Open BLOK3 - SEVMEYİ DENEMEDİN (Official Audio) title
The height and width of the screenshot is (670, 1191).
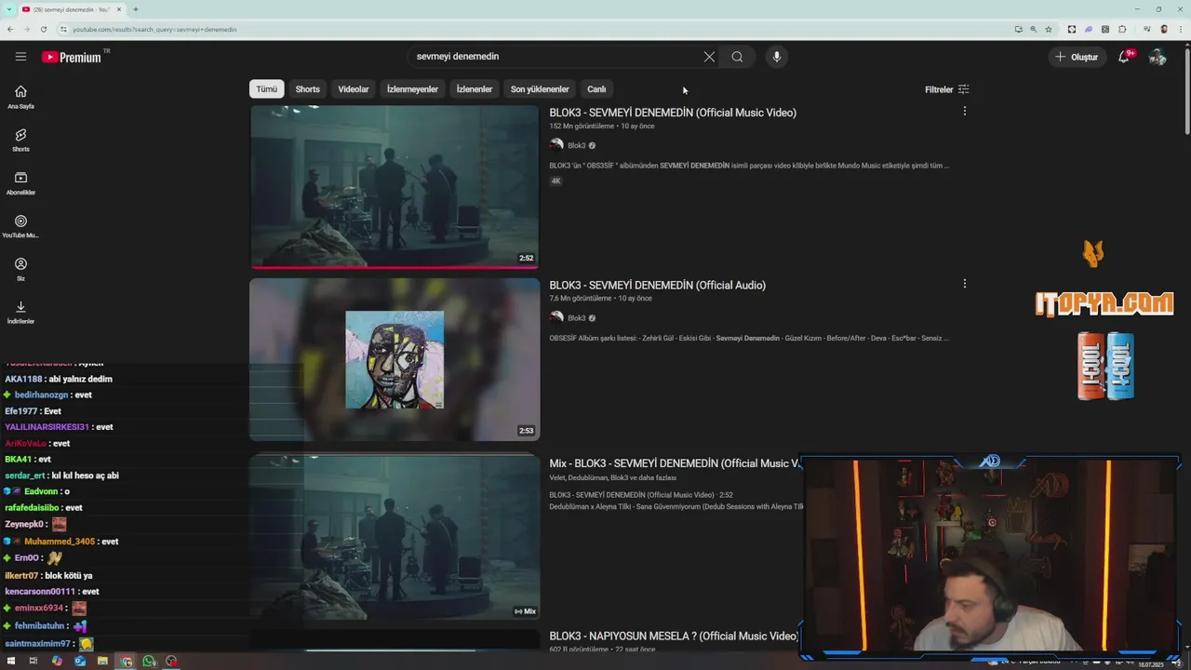tap(657, 285)
